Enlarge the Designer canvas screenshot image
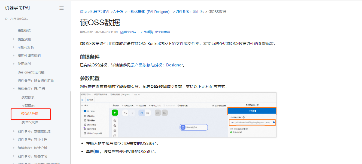 [x=178, y=115]
